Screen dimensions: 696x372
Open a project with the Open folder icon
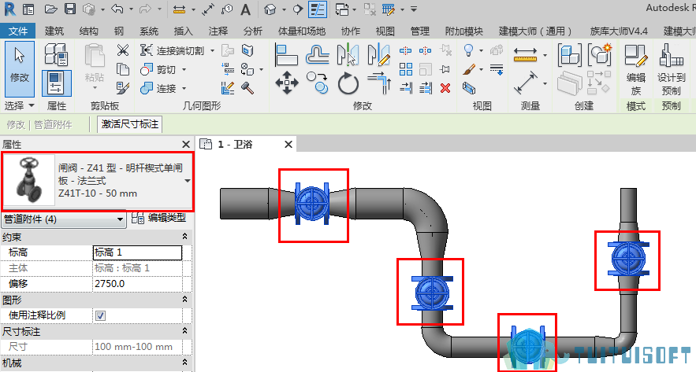[51, 9]
